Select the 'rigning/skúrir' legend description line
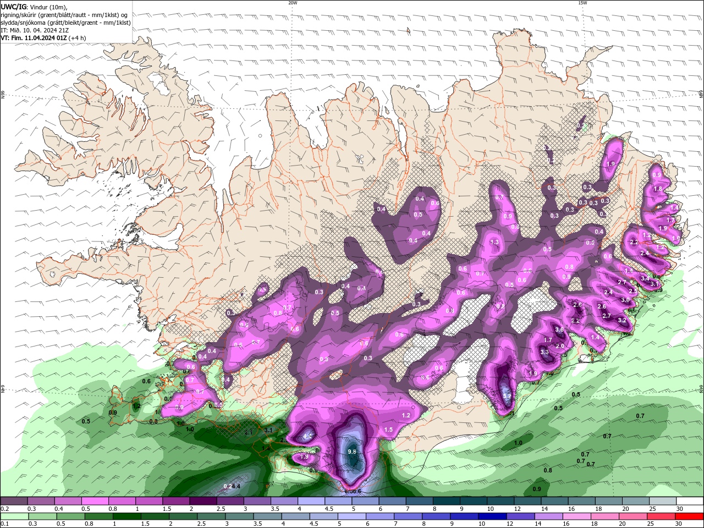 64,15
